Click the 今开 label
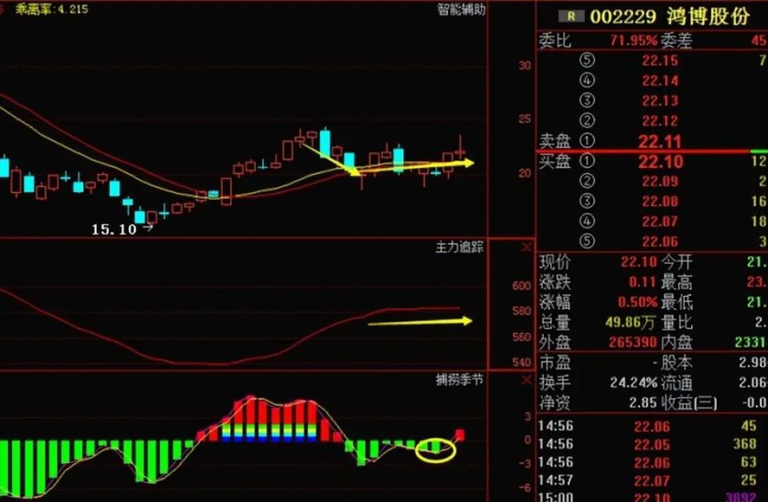 click(677, 262)
